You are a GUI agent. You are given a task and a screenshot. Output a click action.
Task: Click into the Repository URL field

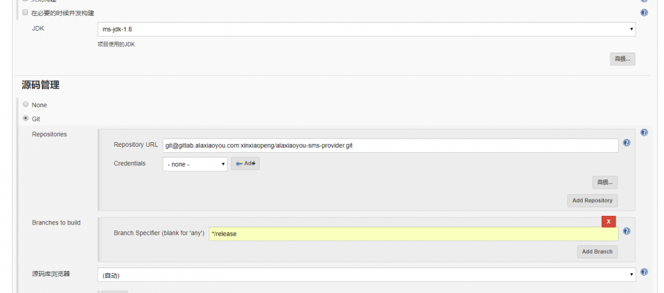coord(390,146)
